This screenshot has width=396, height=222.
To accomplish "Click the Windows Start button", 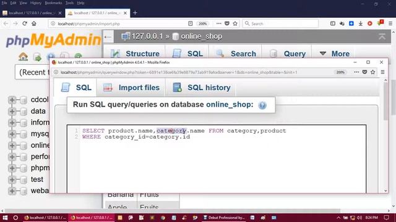I will [x=5, y=218].
